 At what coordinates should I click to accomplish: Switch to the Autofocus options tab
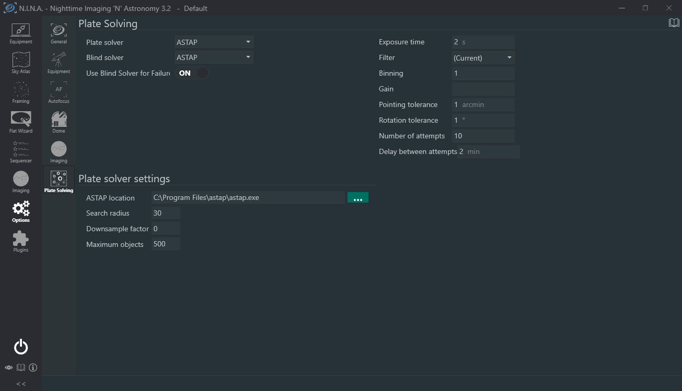59,92
